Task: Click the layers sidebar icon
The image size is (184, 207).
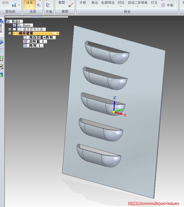Action: 2,50
